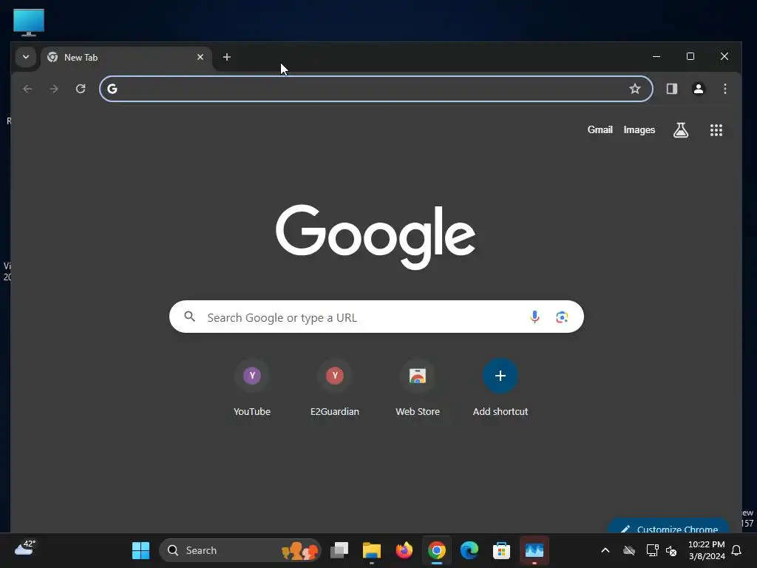Open the tab search dropdown arrow
This screenshot has width=757, height=568.
[26, 57]
